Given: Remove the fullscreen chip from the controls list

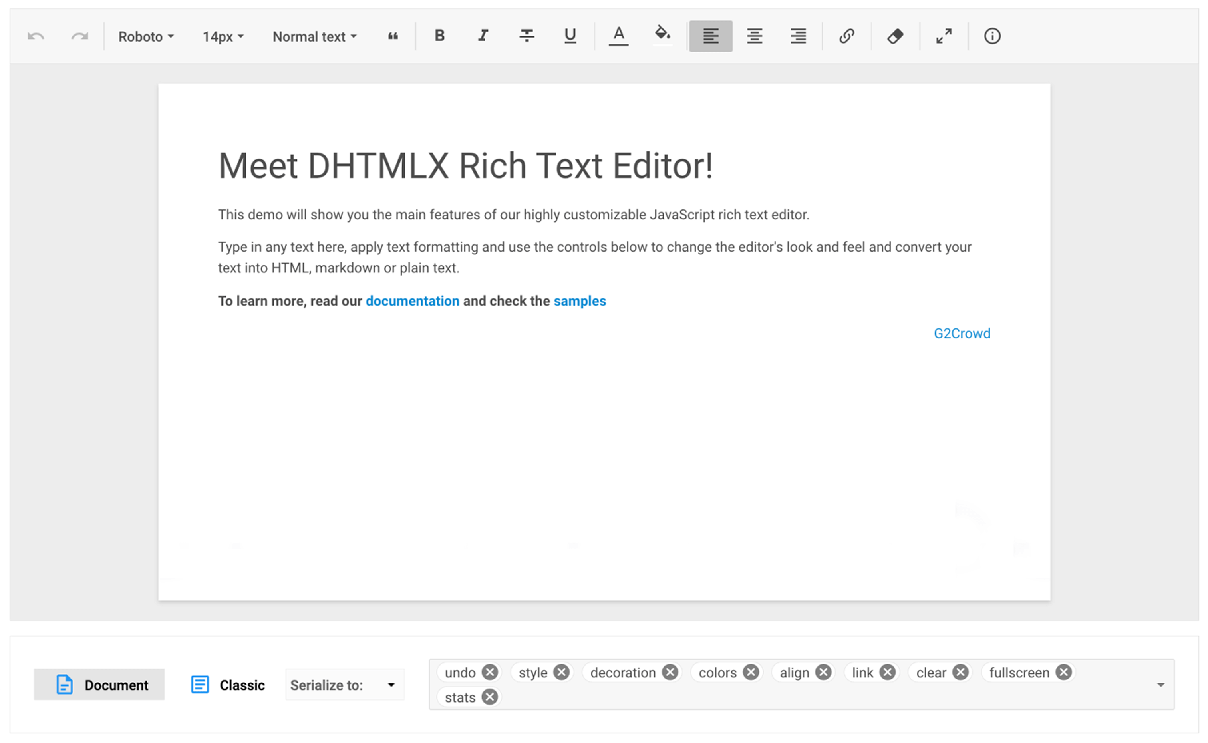Looking at the screenshot, I should pos(1063,672).
